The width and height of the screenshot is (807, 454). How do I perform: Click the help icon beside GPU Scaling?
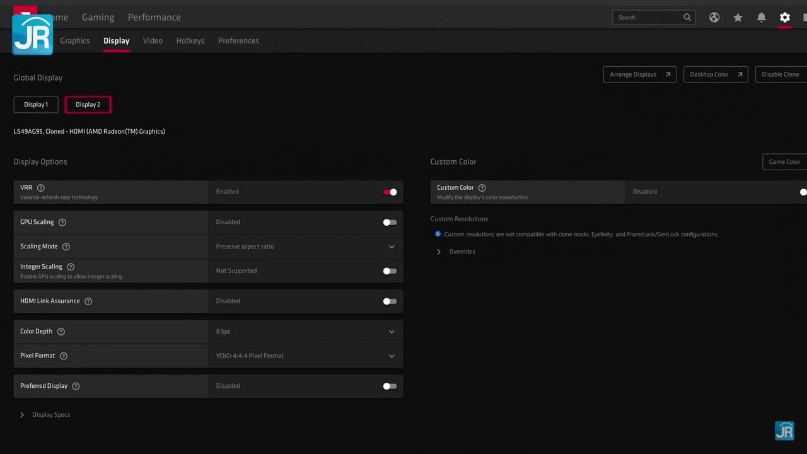[62, 222]
